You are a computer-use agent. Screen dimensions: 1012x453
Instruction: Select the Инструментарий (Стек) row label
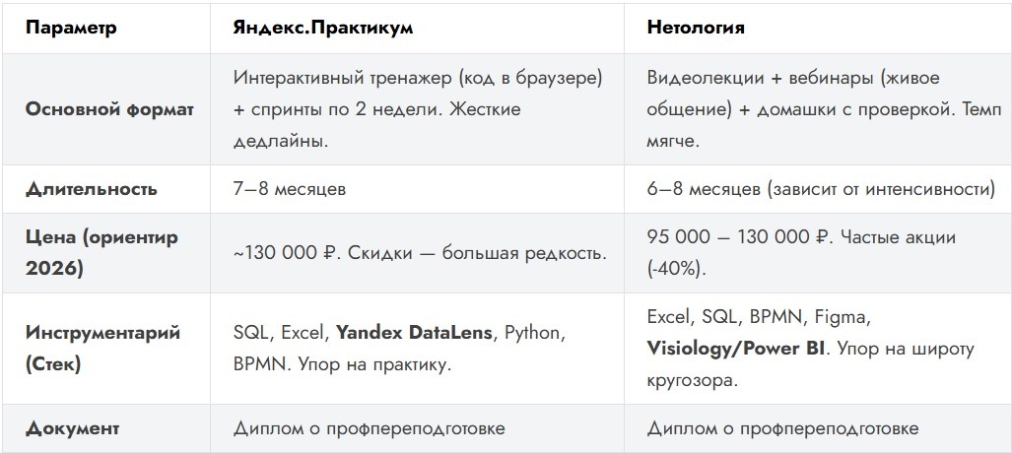102,350
